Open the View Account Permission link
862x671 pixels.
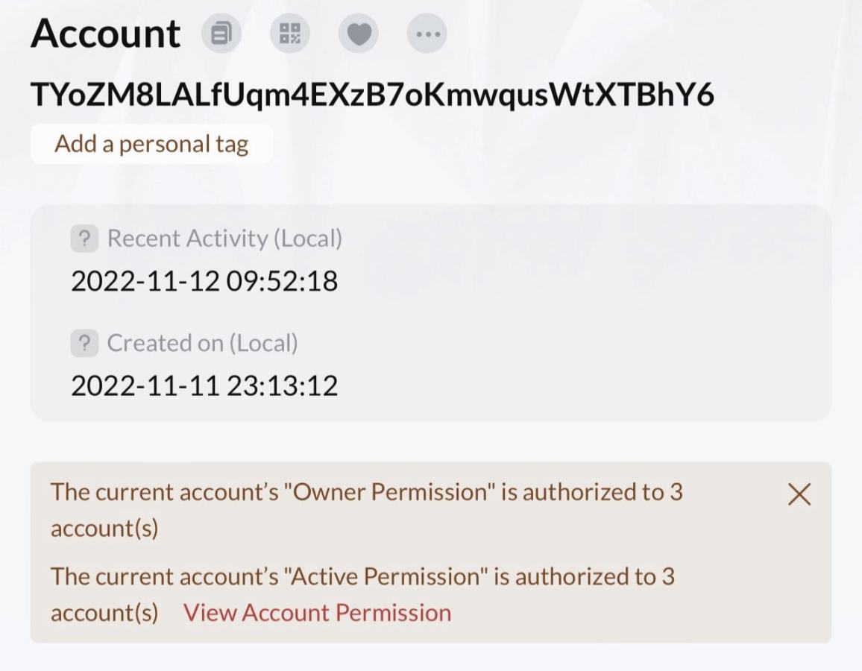317,613
